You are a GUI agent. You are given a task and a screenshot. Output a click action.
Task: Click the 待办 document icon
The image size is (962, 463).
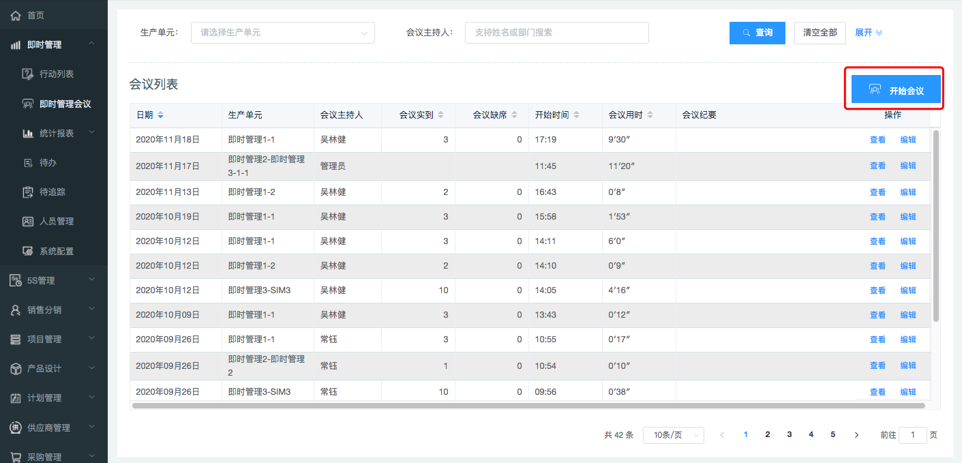coord(28,162)
